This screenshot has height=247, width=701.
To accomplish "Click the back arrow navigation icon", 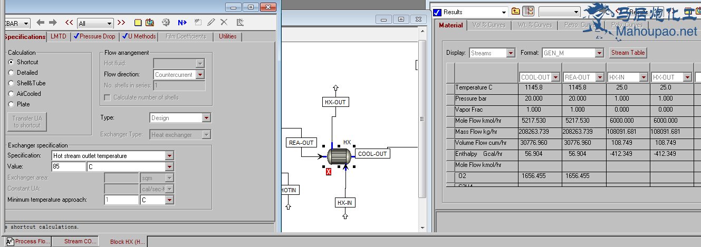I will point(41,23).
